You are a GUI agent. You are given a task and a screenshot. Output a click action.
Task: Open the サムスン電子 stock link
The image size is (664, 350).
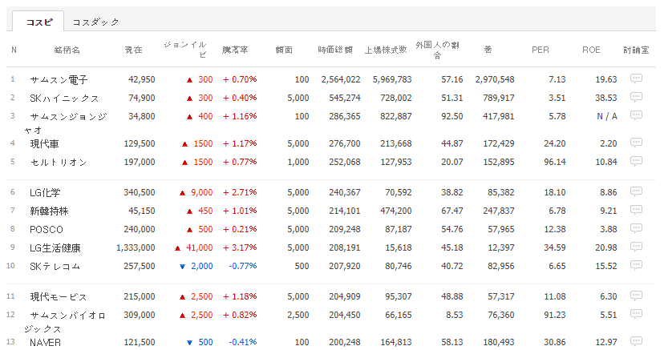(x=59, y=80)
